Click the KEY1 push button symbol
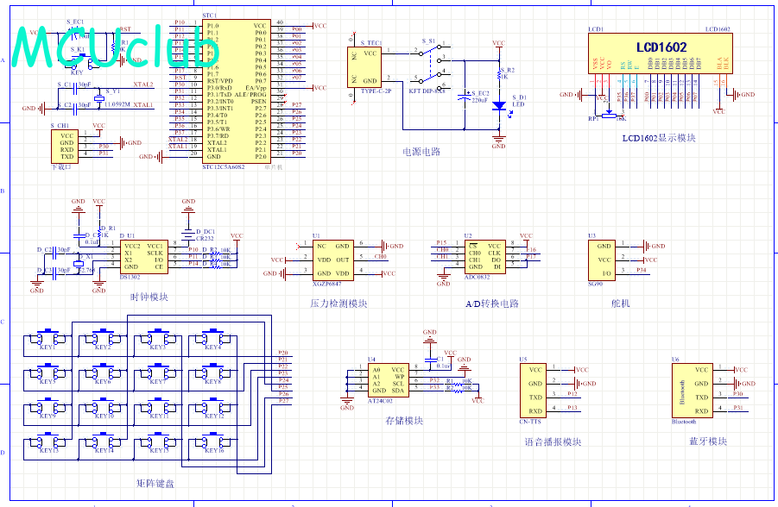Screen dimensions: 778x507 pyautogui.click(x=47, y=336)
